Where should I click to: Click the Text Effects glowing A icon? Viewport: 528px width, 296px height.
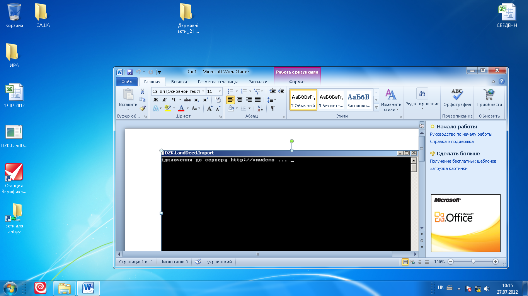tap(155, 109)
